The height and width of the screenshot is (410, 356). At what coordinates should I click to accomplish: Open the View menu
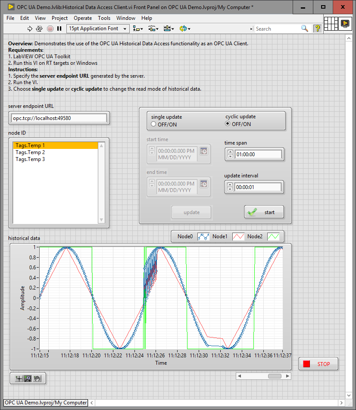pos(40,18)
